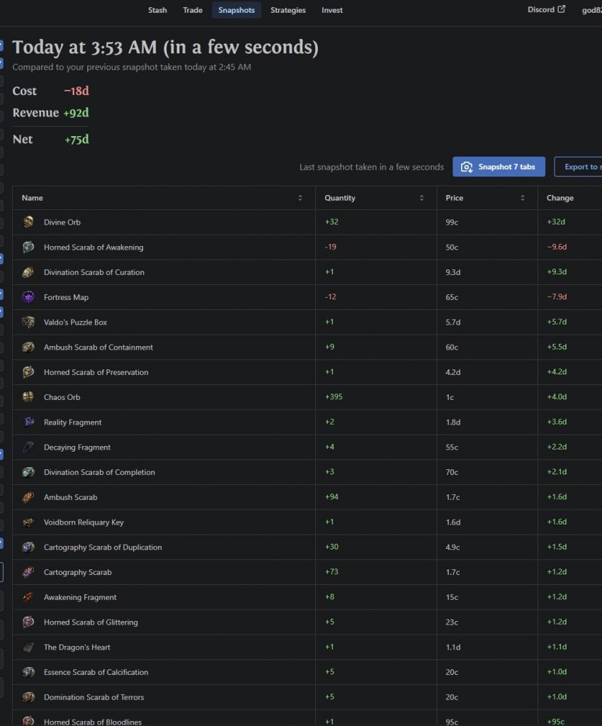Sort the table by Name column arrows
This screenshot has width=602, height=726.
(300, 198)
